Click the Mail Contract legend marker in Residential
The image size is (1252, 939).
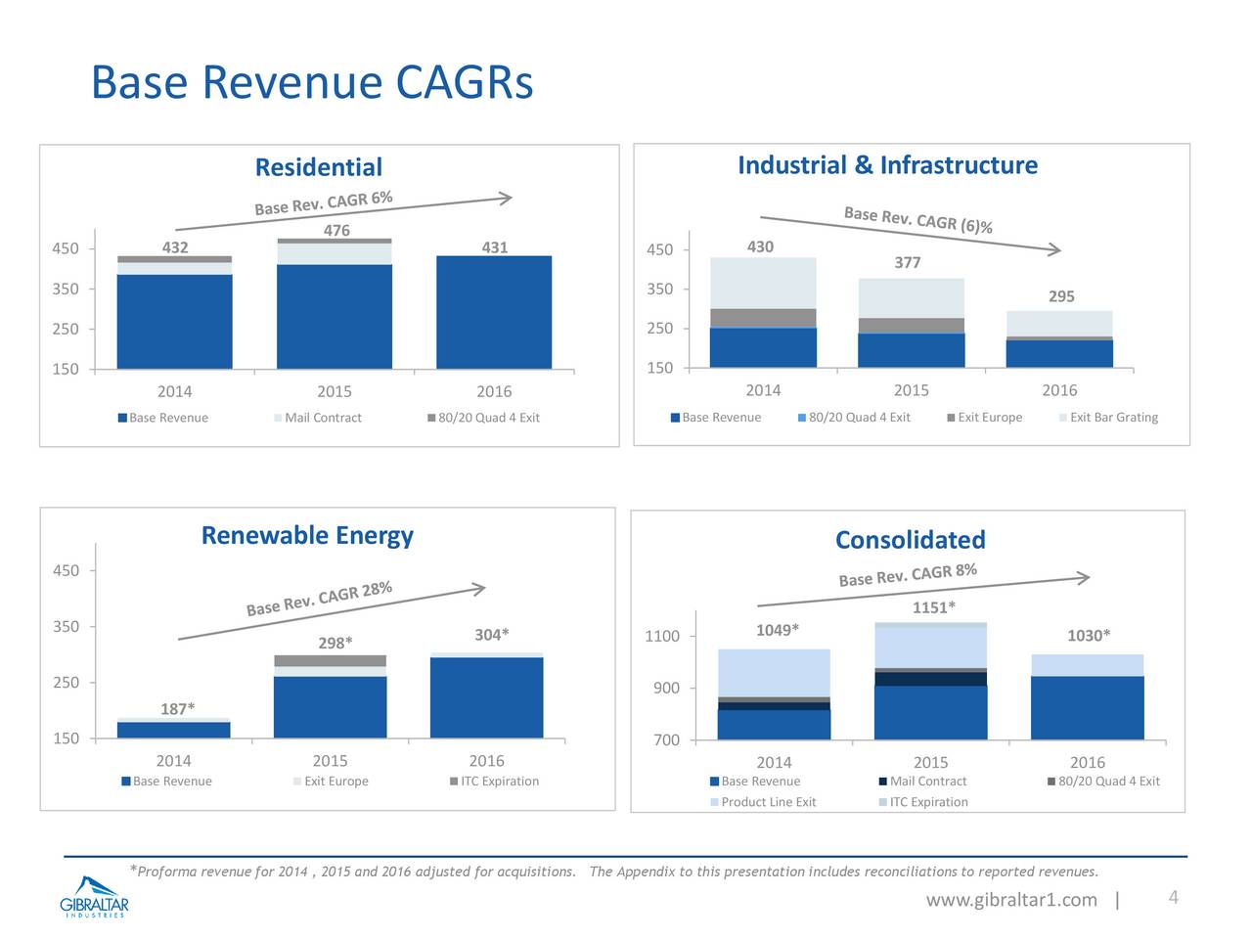(x=276, y=418)
